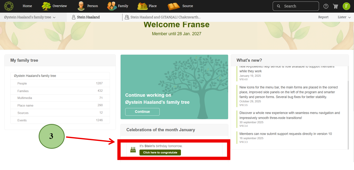
Task: Click the app logo in top-left corner
Action: click(9, 6)
